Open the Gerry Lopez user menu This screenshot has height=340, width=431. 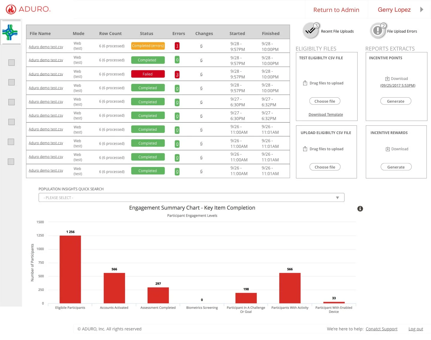394,10
